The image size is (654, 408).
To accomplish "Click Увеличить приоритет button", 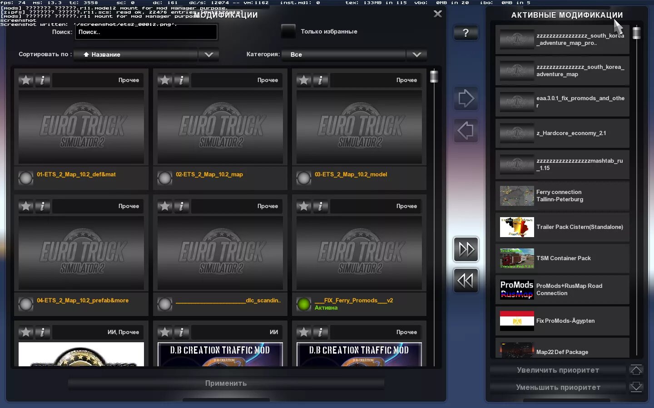I will point(558,370).
